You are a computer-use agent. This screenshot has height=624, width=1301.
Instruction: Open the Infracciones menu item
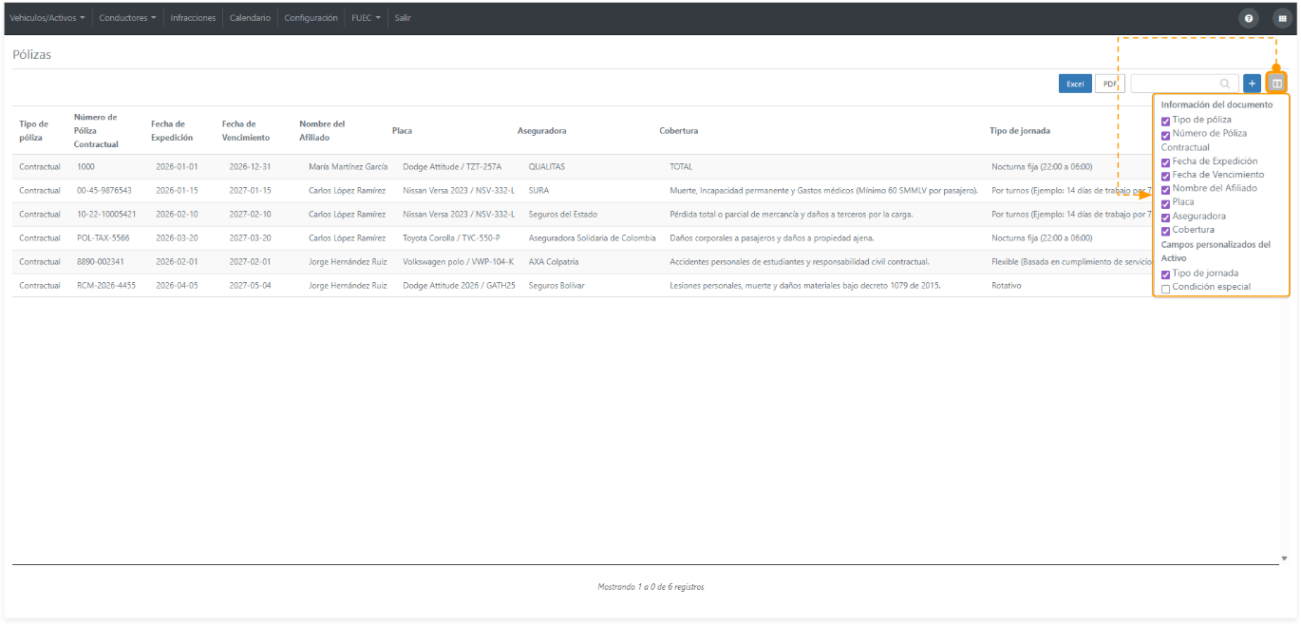(x=193, y=18)
